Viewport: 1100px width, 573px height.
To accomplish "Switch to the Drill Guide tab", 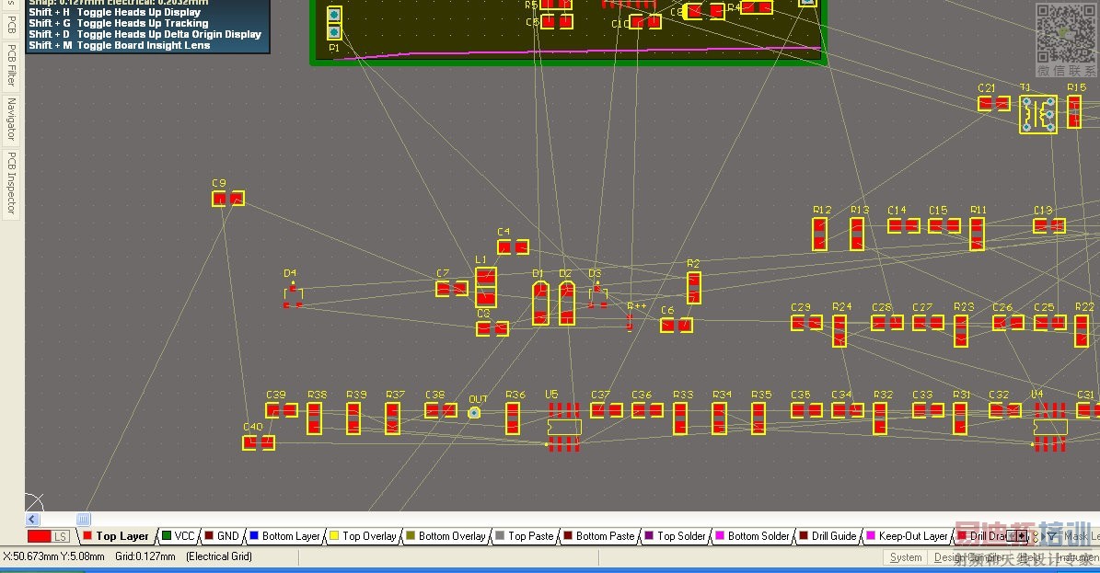I will coord(828,536).
